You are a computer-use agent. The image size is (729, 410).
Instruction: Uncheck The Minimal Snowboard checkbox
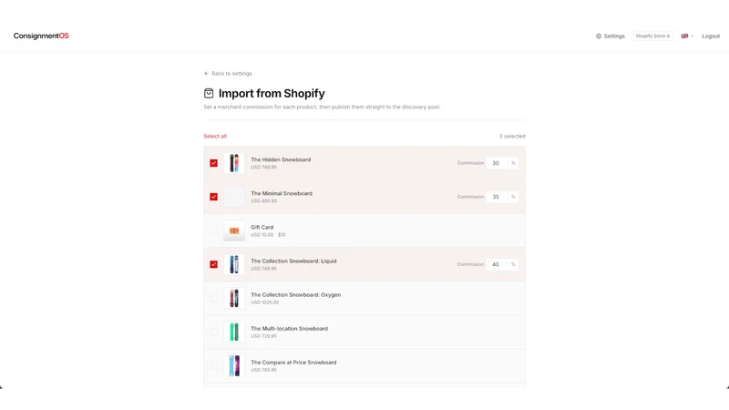[x=213, y=197]
